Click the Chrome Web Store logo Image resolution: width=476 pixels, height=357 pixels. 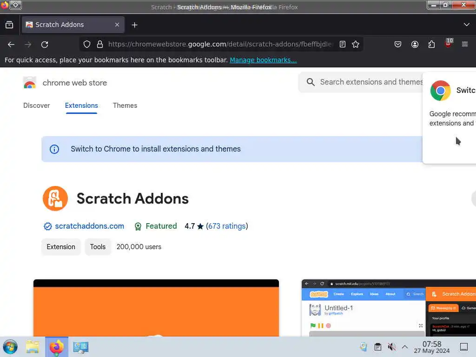[29, 83]
